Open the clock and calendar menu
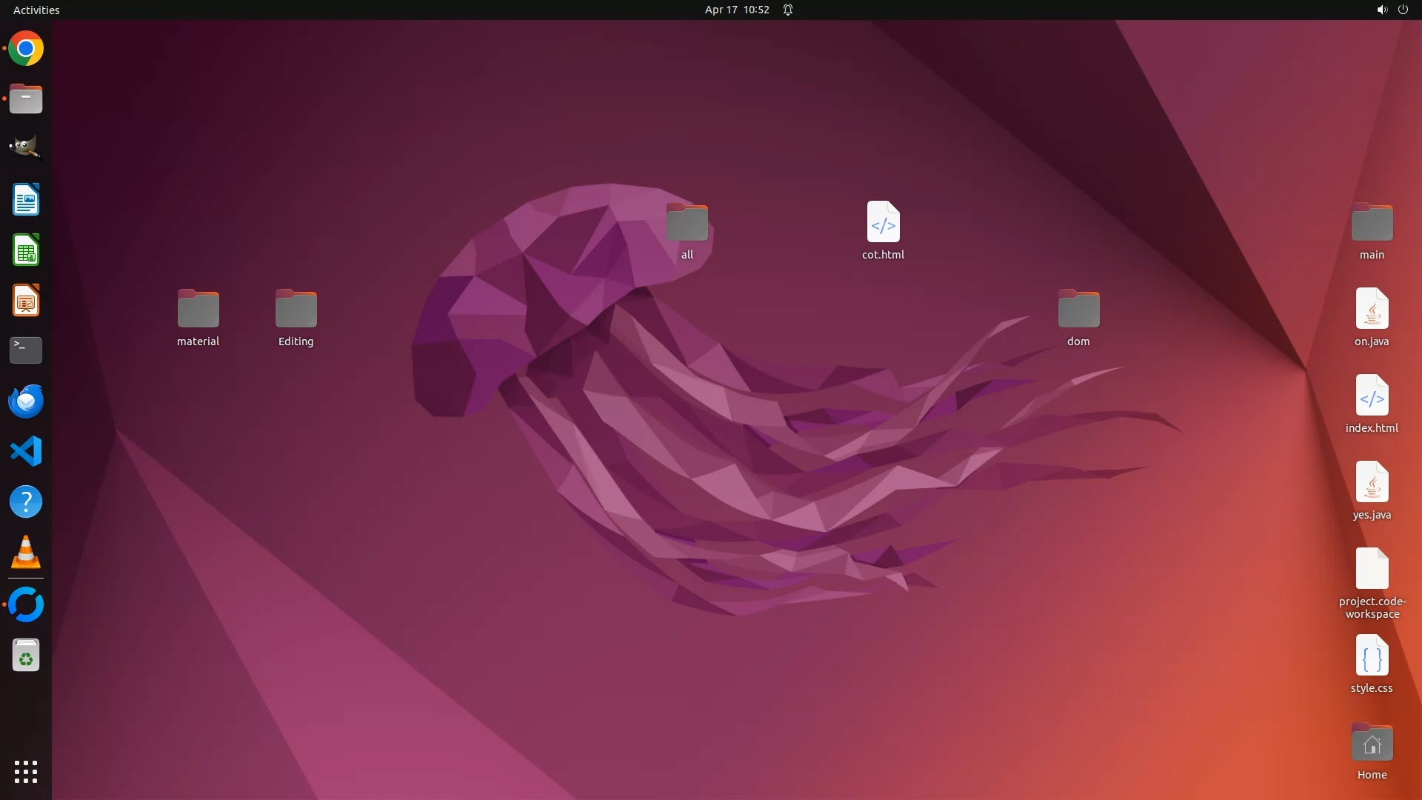 tap(736, 10)
